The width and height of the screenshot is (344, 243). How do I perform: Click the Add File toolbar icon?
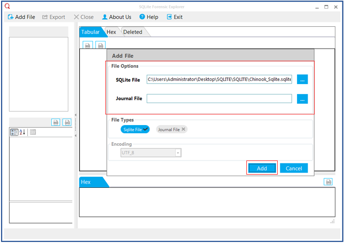(11, 17)
